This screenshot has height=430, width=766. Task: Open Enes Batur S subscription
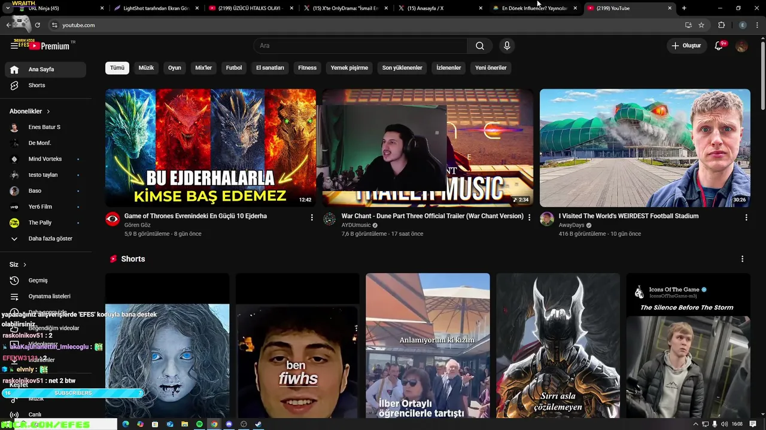(x=45, y=127)
